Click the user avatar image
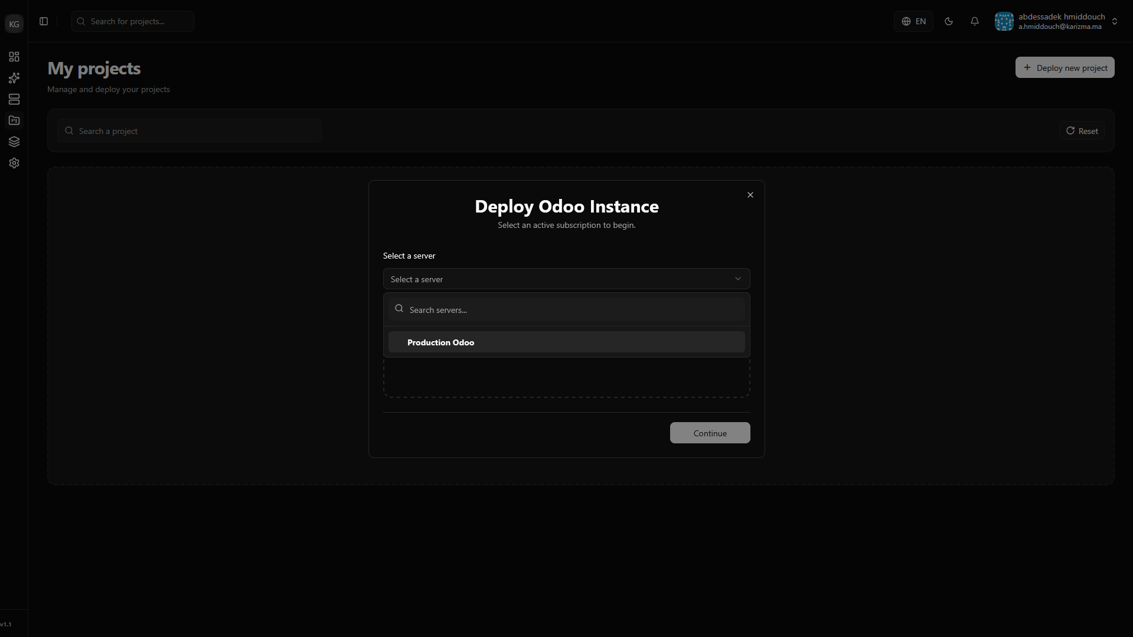Image resolution: width=1133 pixels, height=637 pixels. tap(1004, 21)
